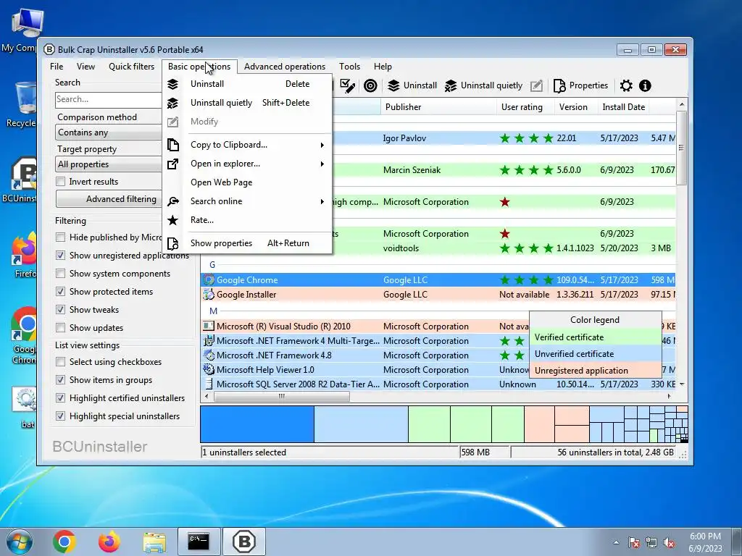Click the Copy to Clipboard menu icon
The height and width of the screenshot is (556, 742).
pos(172,145)
